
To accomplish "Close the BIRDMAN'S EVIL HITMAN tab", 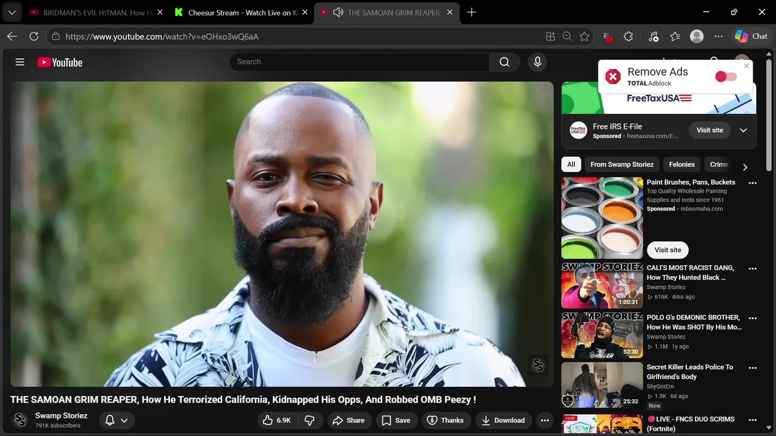I will click(x=160, y=12).
